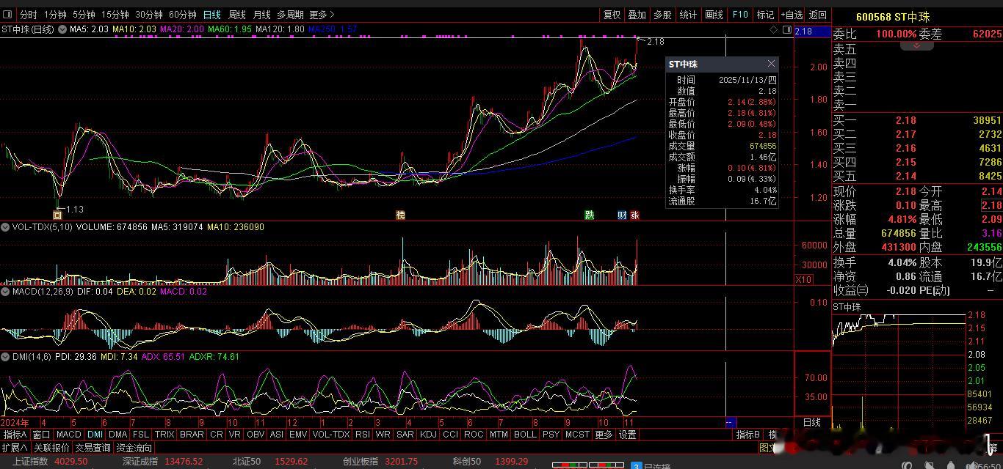The image size is (1003, 469).
Task: Click the X10 volume scale label
Action: tap(804, 280)
